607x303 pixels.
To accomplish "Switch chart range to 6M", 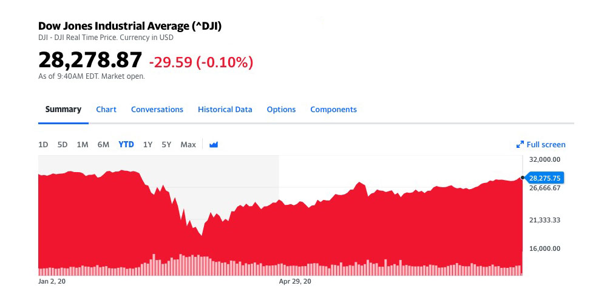I will 103,145.
